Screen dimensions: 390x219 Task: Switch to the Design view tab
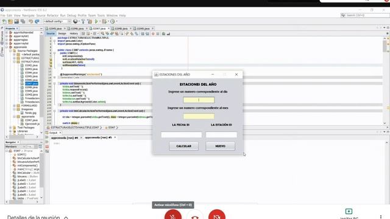coord(62,33)
